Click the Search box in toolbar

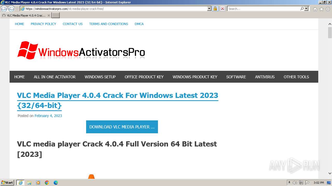pos(264,9)
